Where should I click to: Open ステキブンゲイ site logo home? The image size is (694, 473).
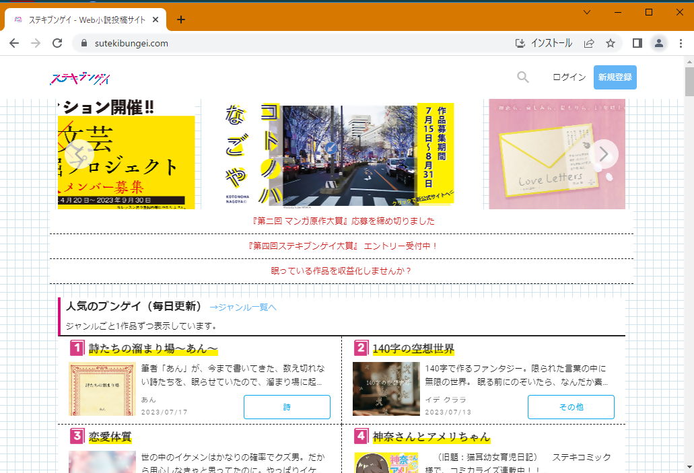click(x=80, y=78)
